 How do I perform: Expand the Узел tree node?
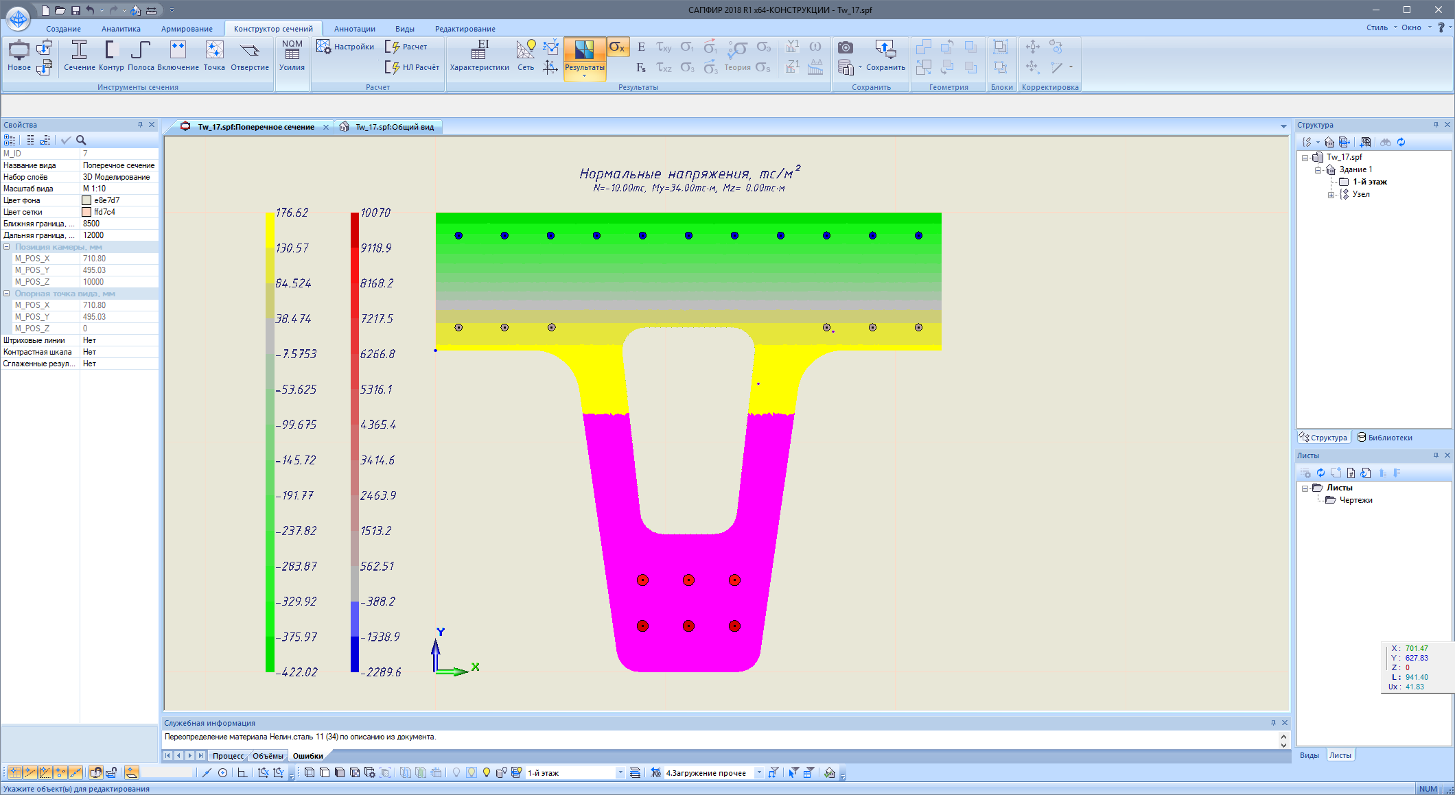click(x=1331, y=195)
